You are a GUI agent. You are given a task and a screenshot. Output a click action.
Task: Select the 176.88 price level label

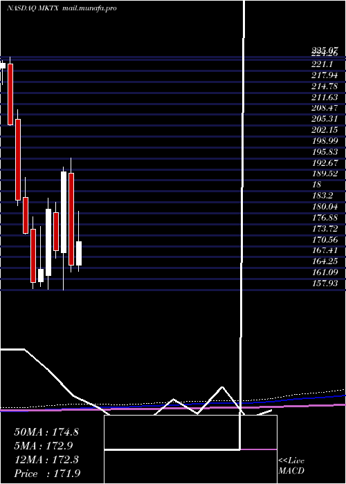pyautogui.click(x=325, y=218)
